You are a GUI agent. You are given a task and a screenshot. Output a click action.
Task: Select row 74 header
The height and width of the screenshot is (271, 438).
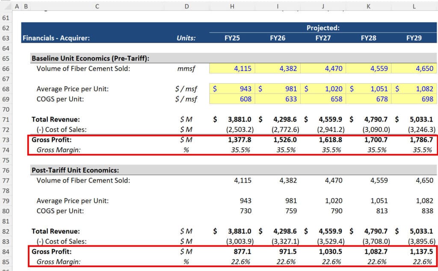point(6,150)
